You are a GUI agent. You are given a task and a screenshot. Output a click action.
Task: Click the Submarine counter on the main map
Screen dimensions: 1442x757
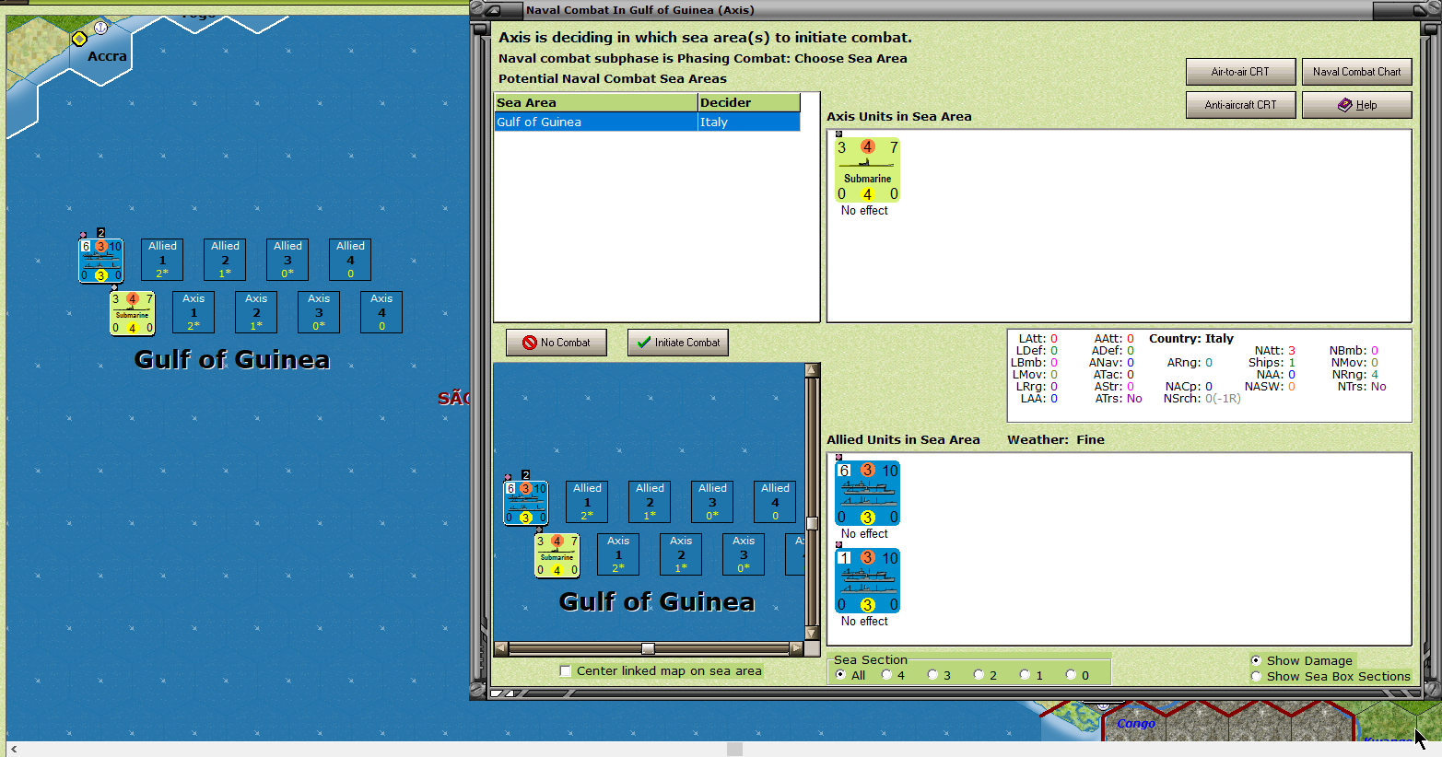point(132,313)
